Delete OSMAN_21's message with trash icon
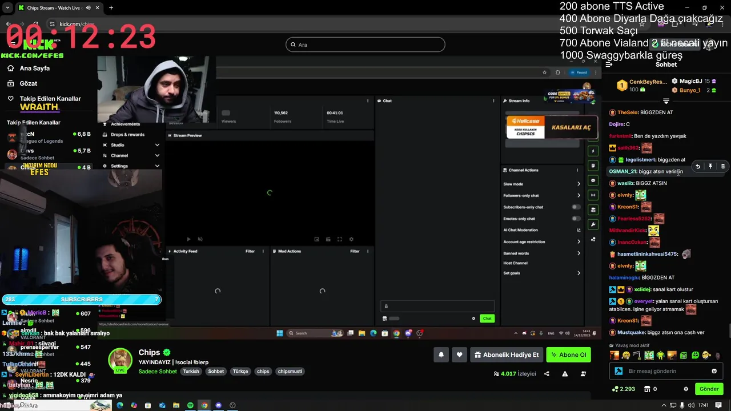The height and width of the screenshot is (411, 731). pyautogui.click(x=722, y=167)
